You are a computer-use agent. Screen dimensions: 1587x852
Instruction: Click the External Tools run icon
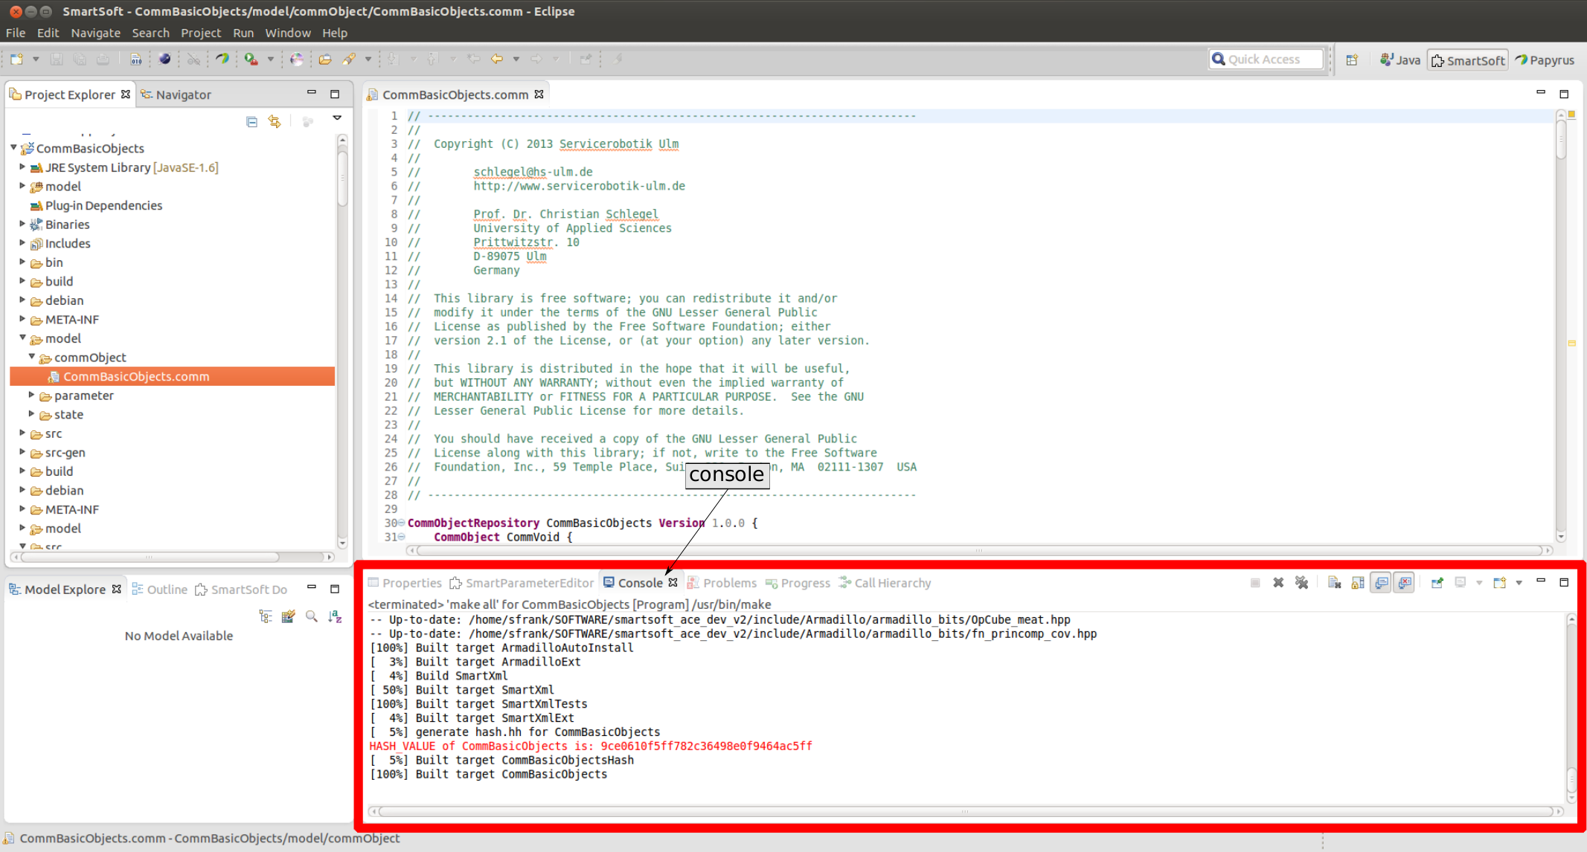tap(251, 59)
